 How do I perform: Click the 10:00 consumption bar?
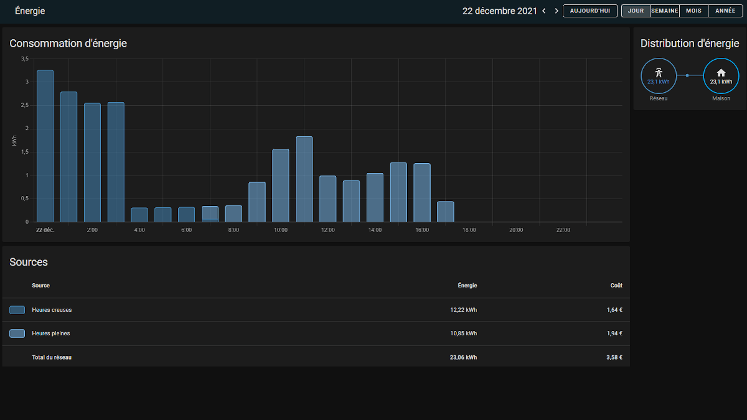281,185
